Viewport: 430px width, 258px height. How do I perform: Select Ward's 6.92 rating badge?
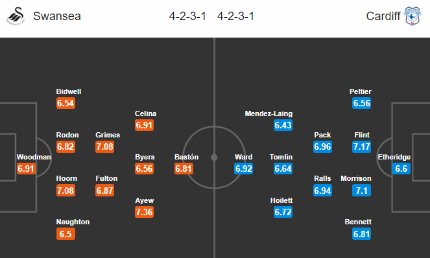click(244, 169)
